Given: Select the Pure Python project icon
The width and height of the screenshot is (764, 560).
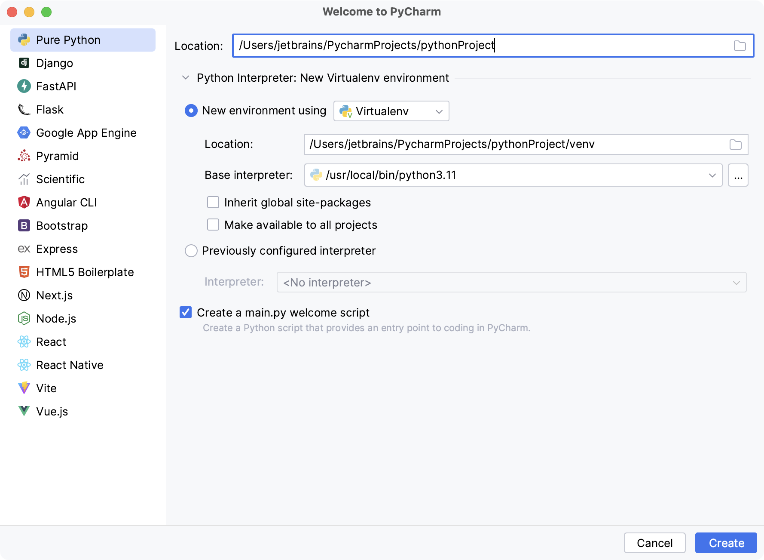Looking at the screenshot, I should pos(24,40).
